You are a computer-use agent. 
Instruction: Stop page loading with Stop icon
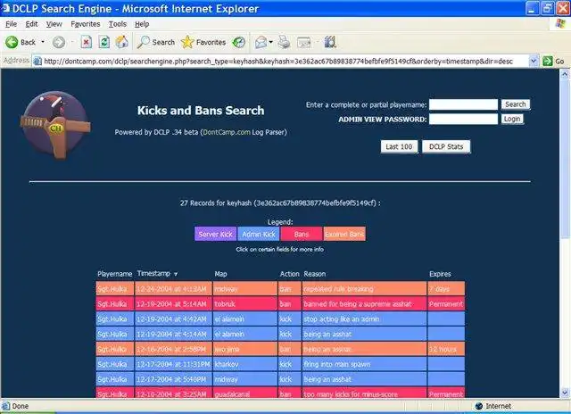pos(86,42)
